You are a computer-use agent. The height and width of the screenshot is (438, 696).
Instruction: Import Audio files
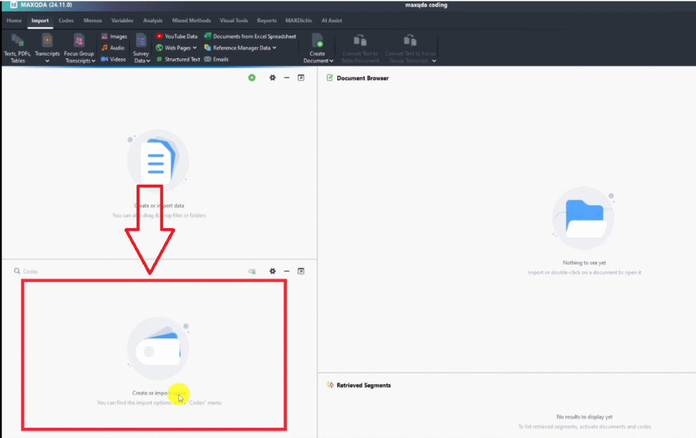pyautogui.click(x=113, y=48)
